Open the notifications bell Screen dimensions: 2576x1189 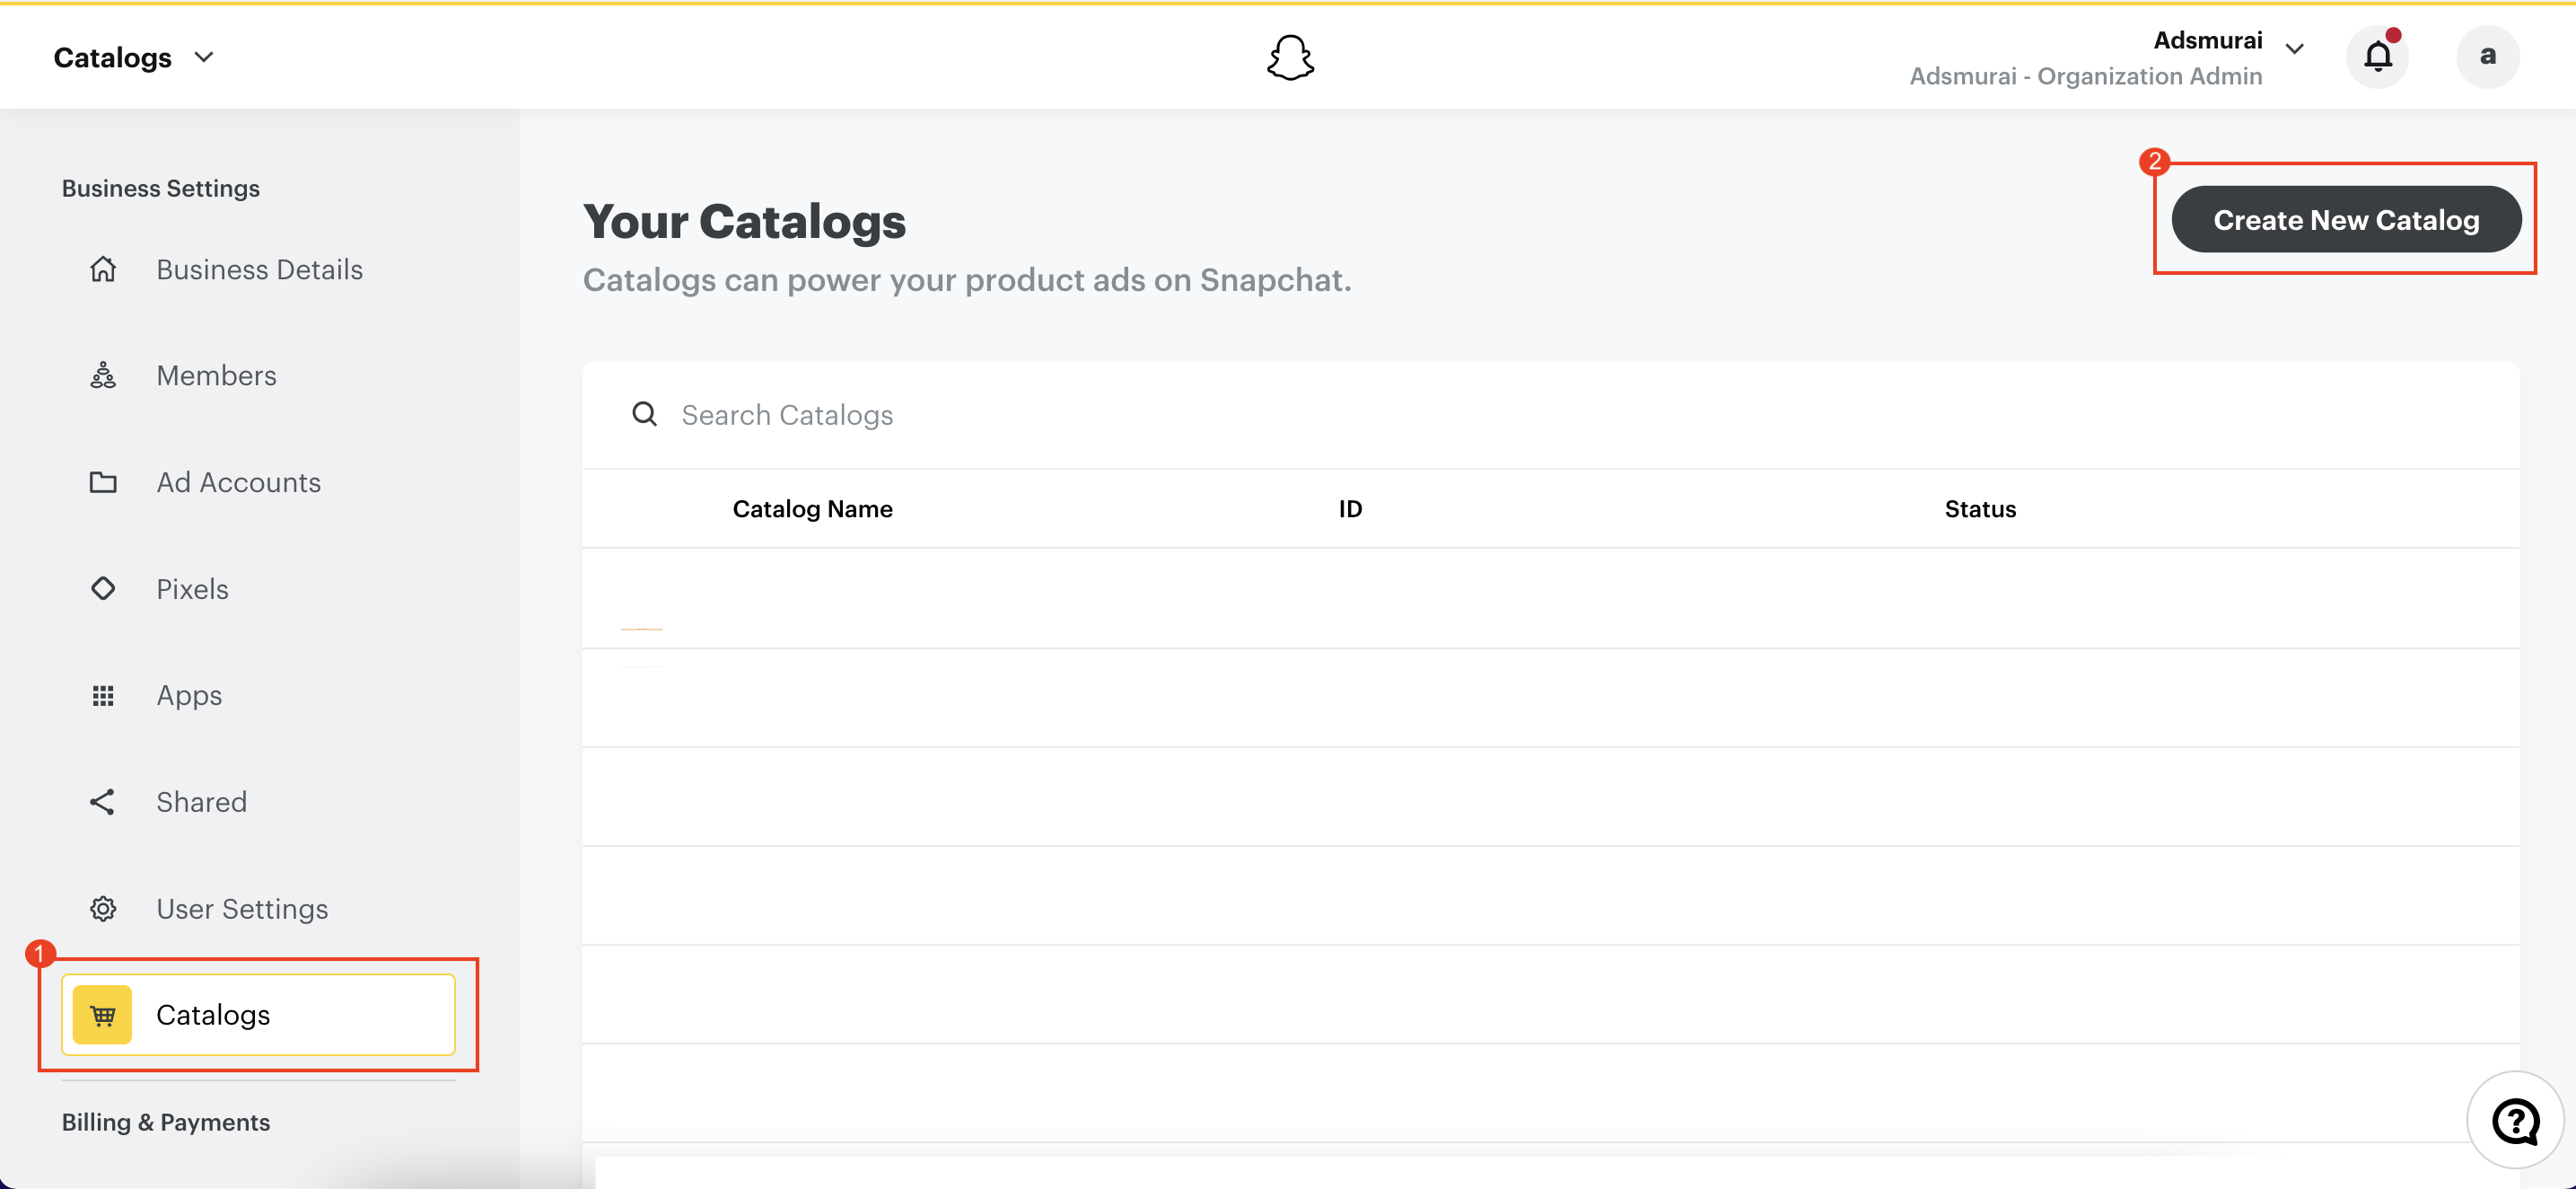(2377, 57)
